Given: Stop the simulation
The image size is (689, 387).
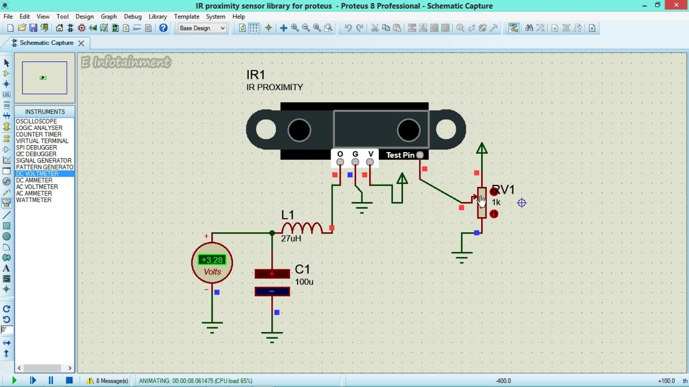Looking at the screenshot, I should pyautogui.click(x=69, y=381).
